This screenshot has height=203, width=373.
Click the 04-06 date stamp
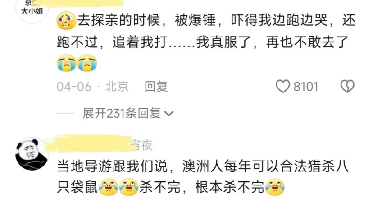(74, 87)
